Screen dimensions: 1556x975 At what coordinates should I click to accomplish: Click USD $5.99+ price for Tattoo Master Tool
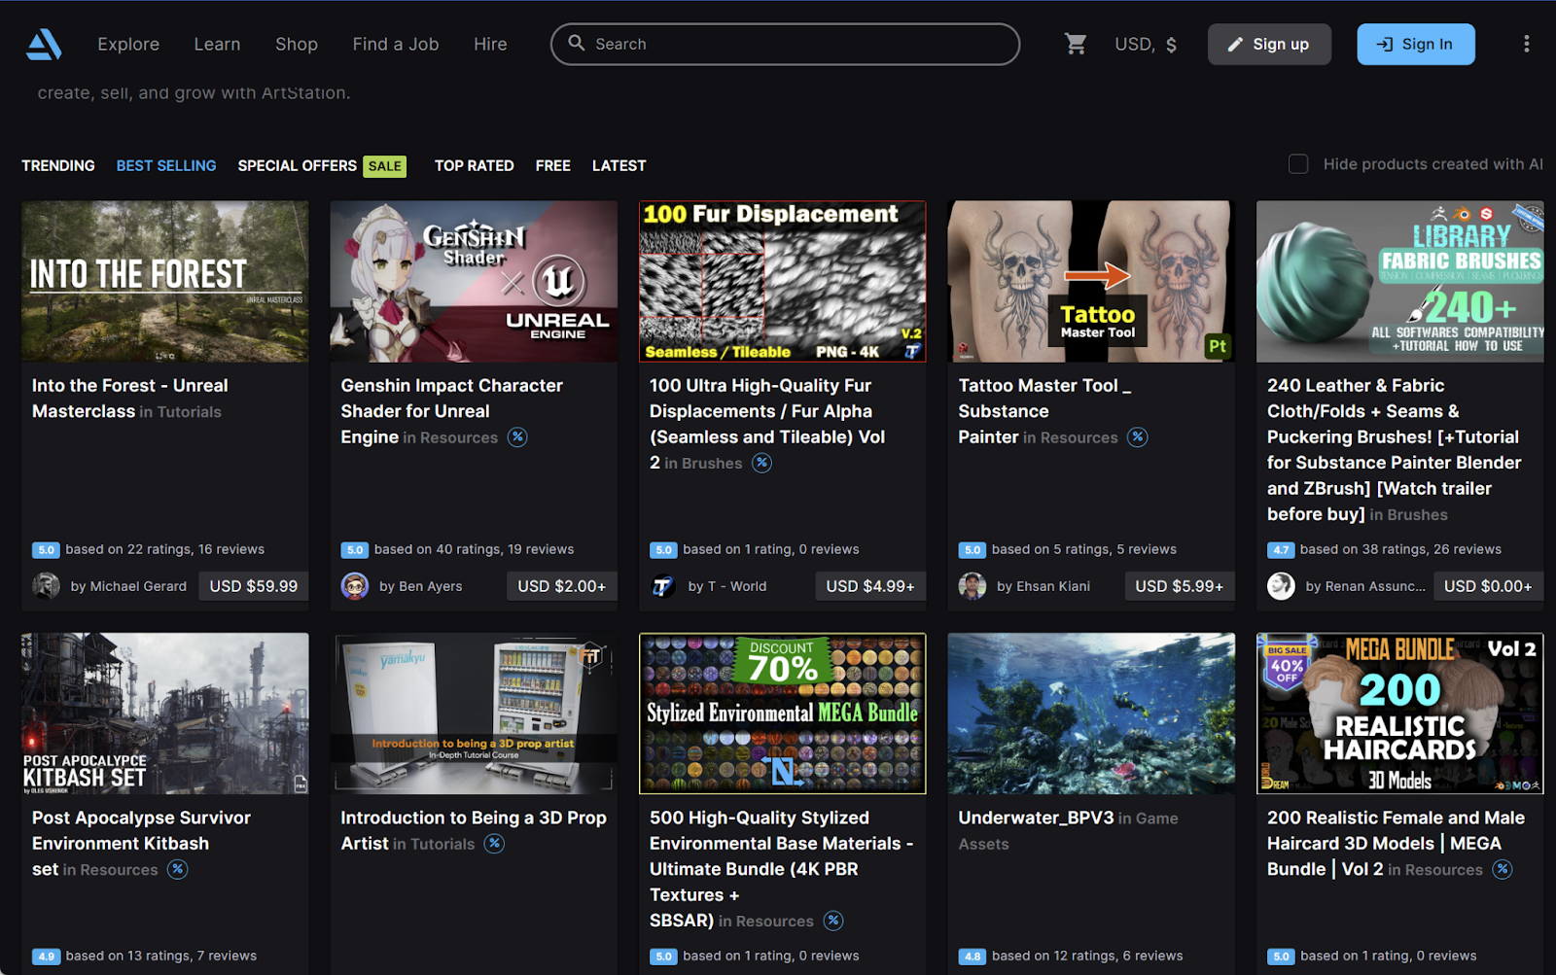[x=1180, y=585]
